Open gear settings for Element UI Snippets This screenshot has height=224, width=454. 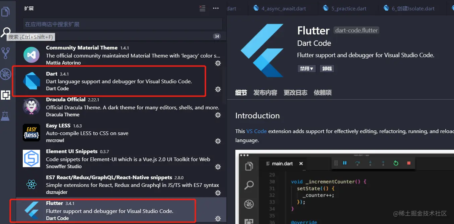point(218,167)
